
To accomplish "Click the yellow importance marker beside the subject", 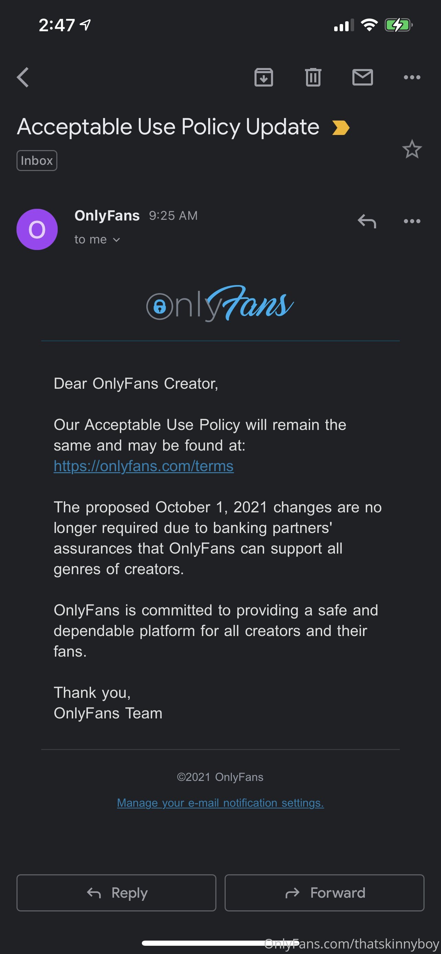I will 341,128.
